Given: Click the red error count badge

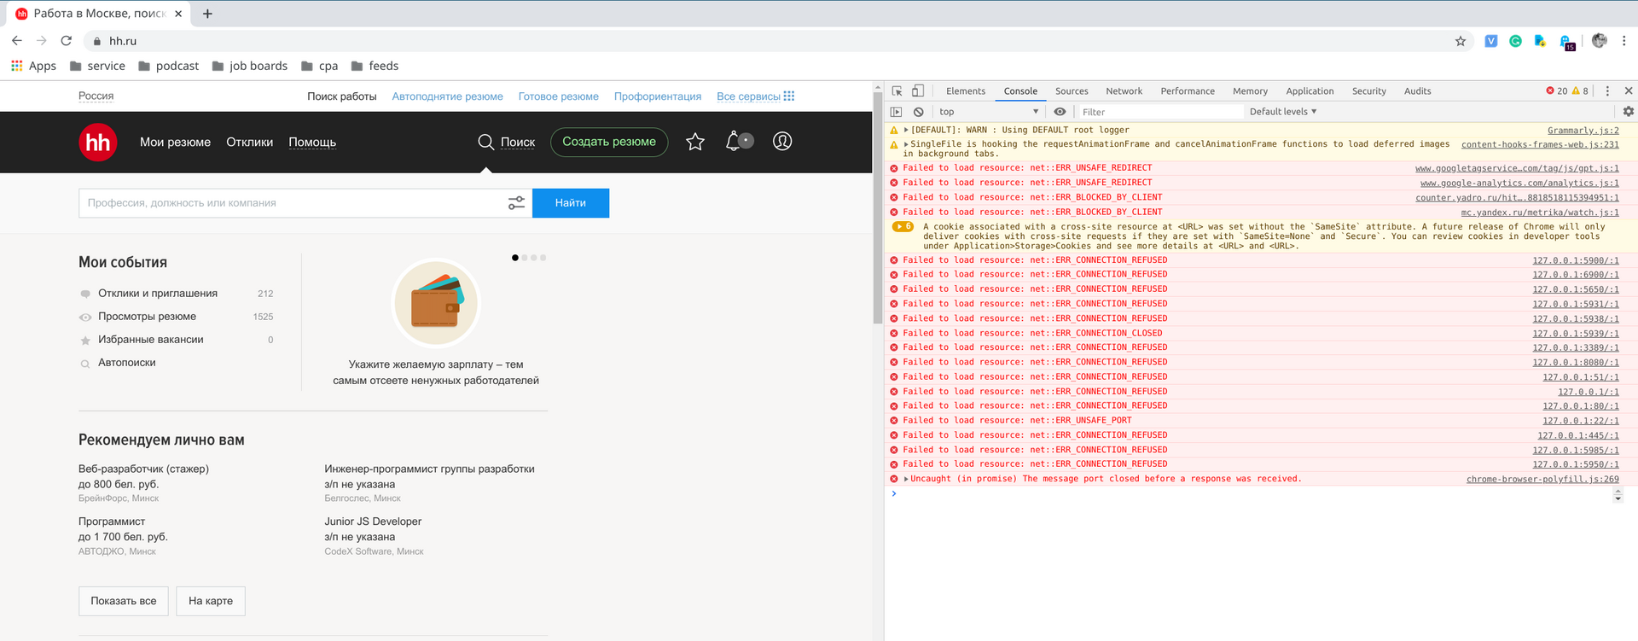Looking at the screenshot, I should coord(1556,91).
